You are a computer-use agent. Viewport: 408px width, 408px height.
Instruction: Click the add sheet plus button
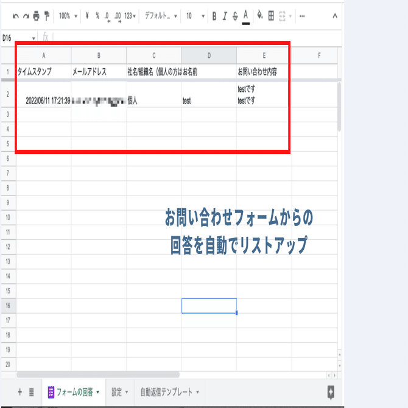(x=19, y=392)
